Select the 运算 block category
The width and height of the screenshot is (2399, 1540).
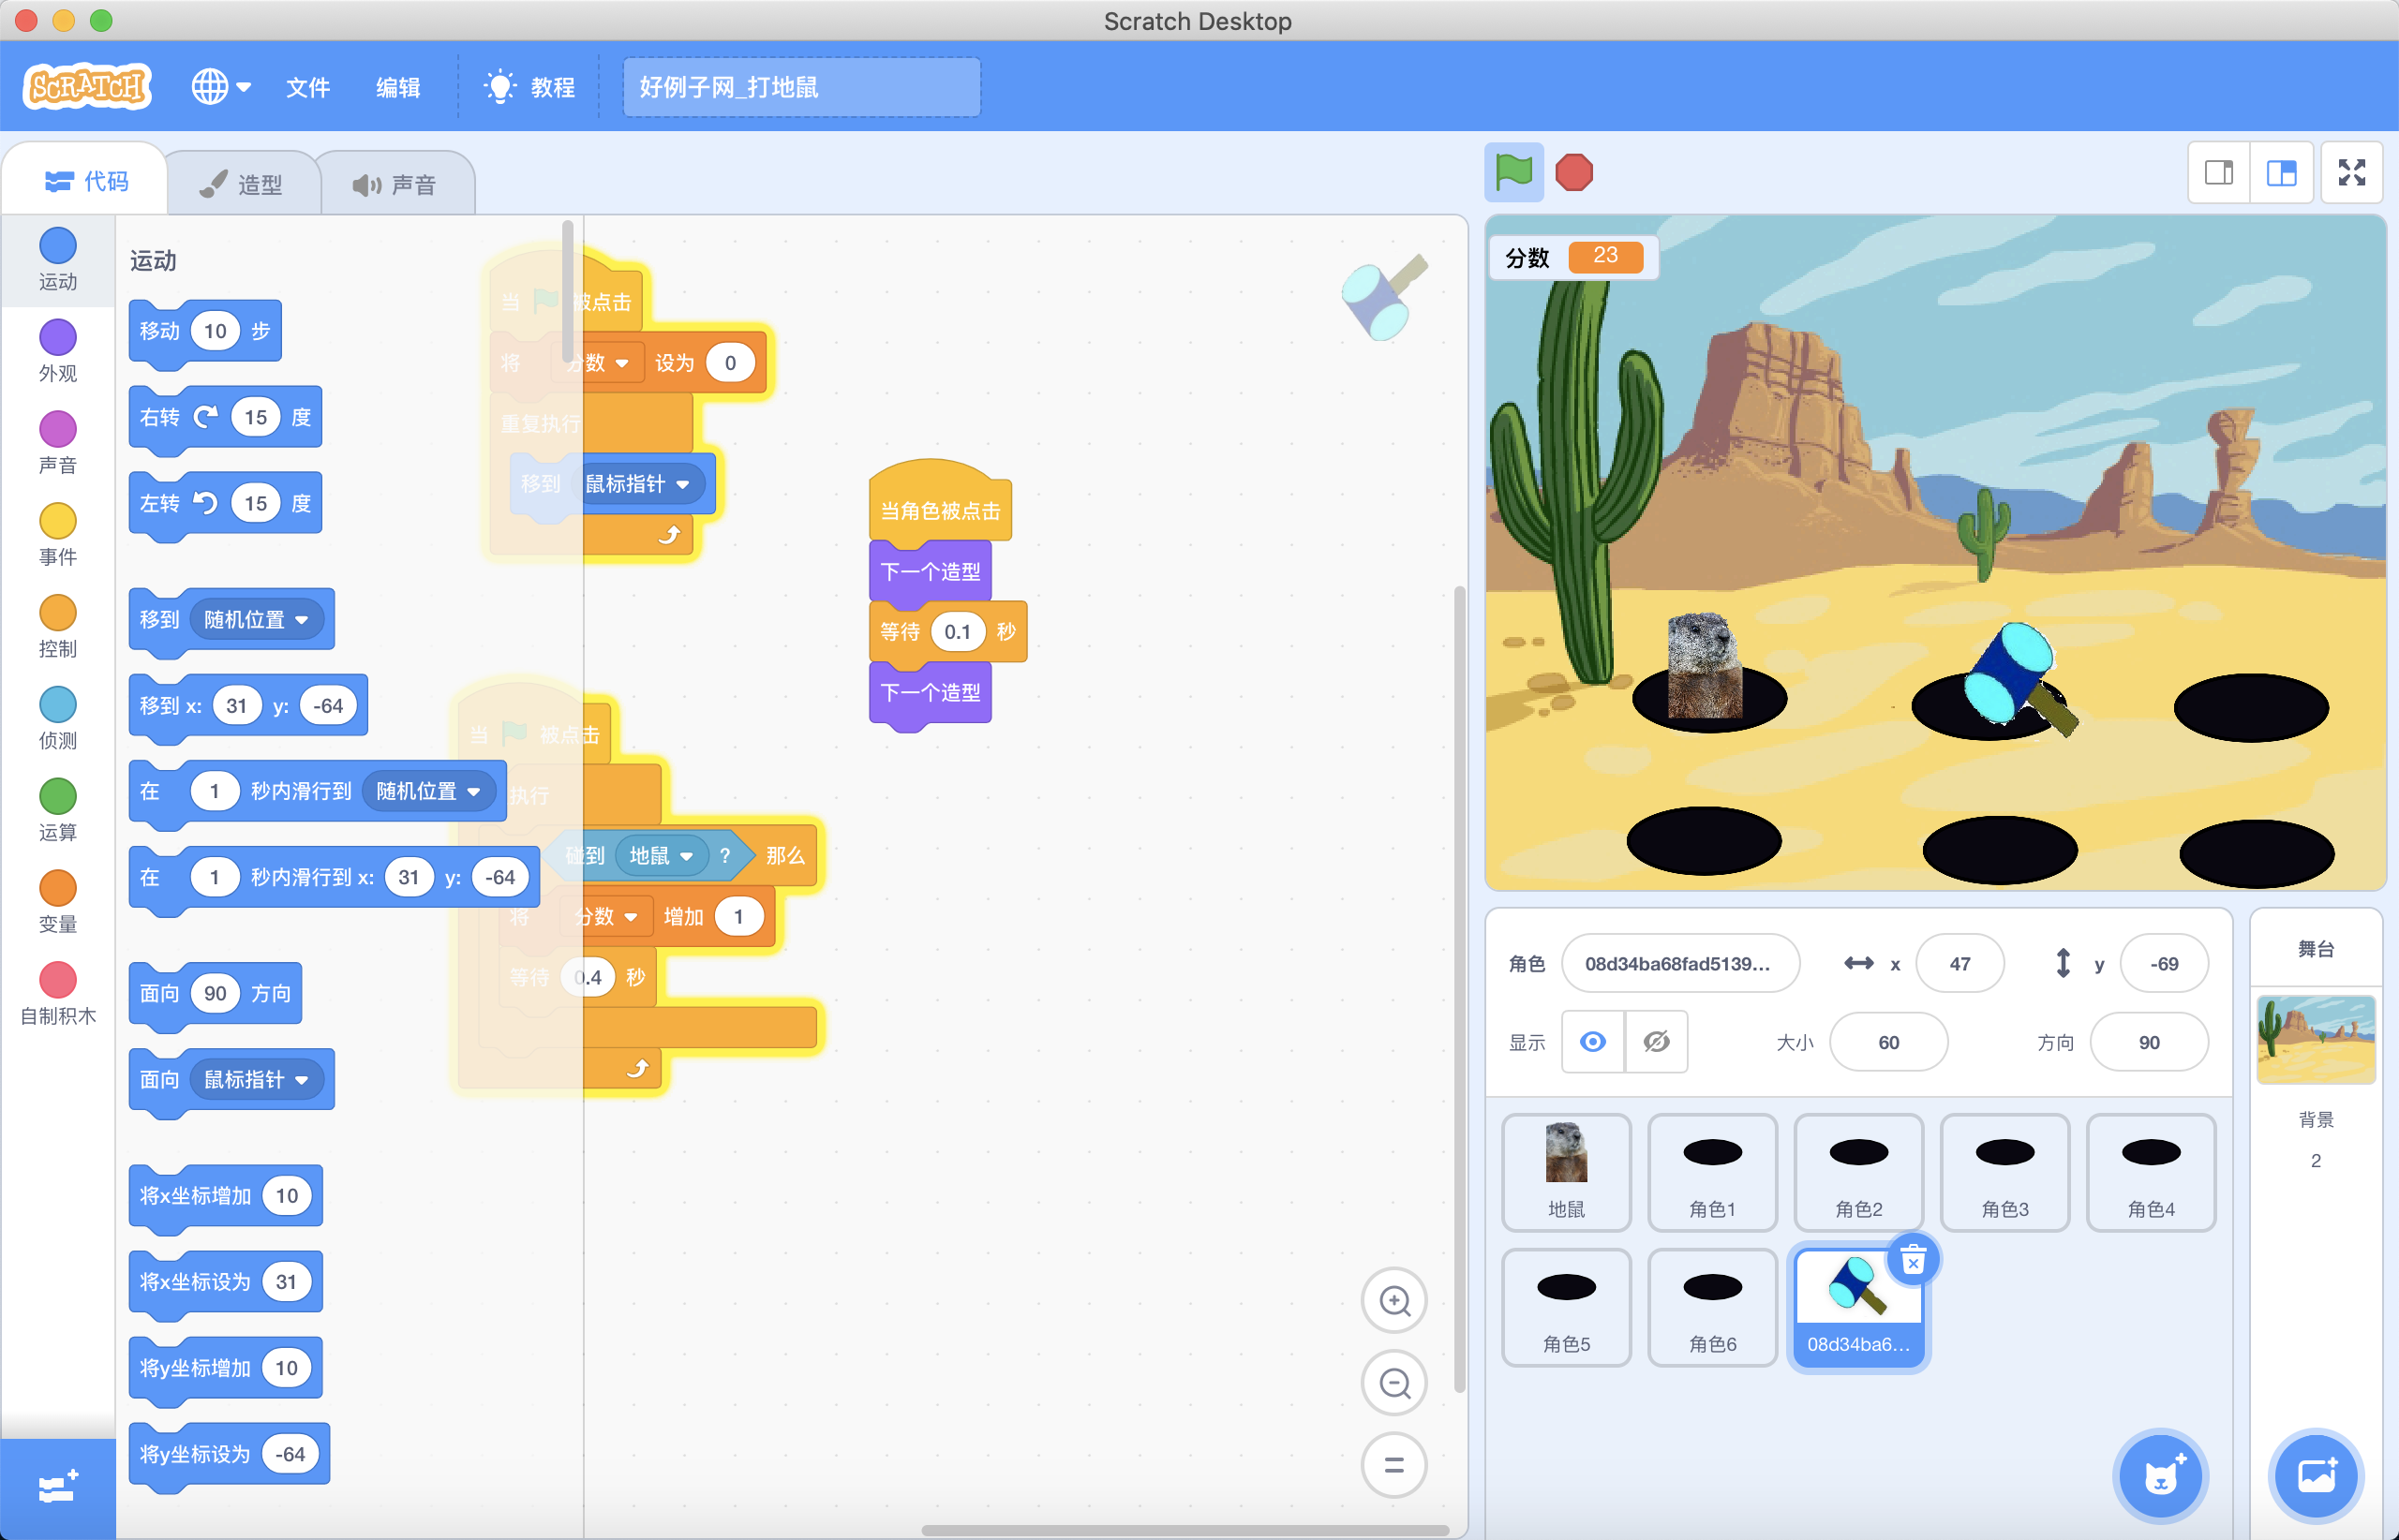pyautogui.click(x=57, y=810)
